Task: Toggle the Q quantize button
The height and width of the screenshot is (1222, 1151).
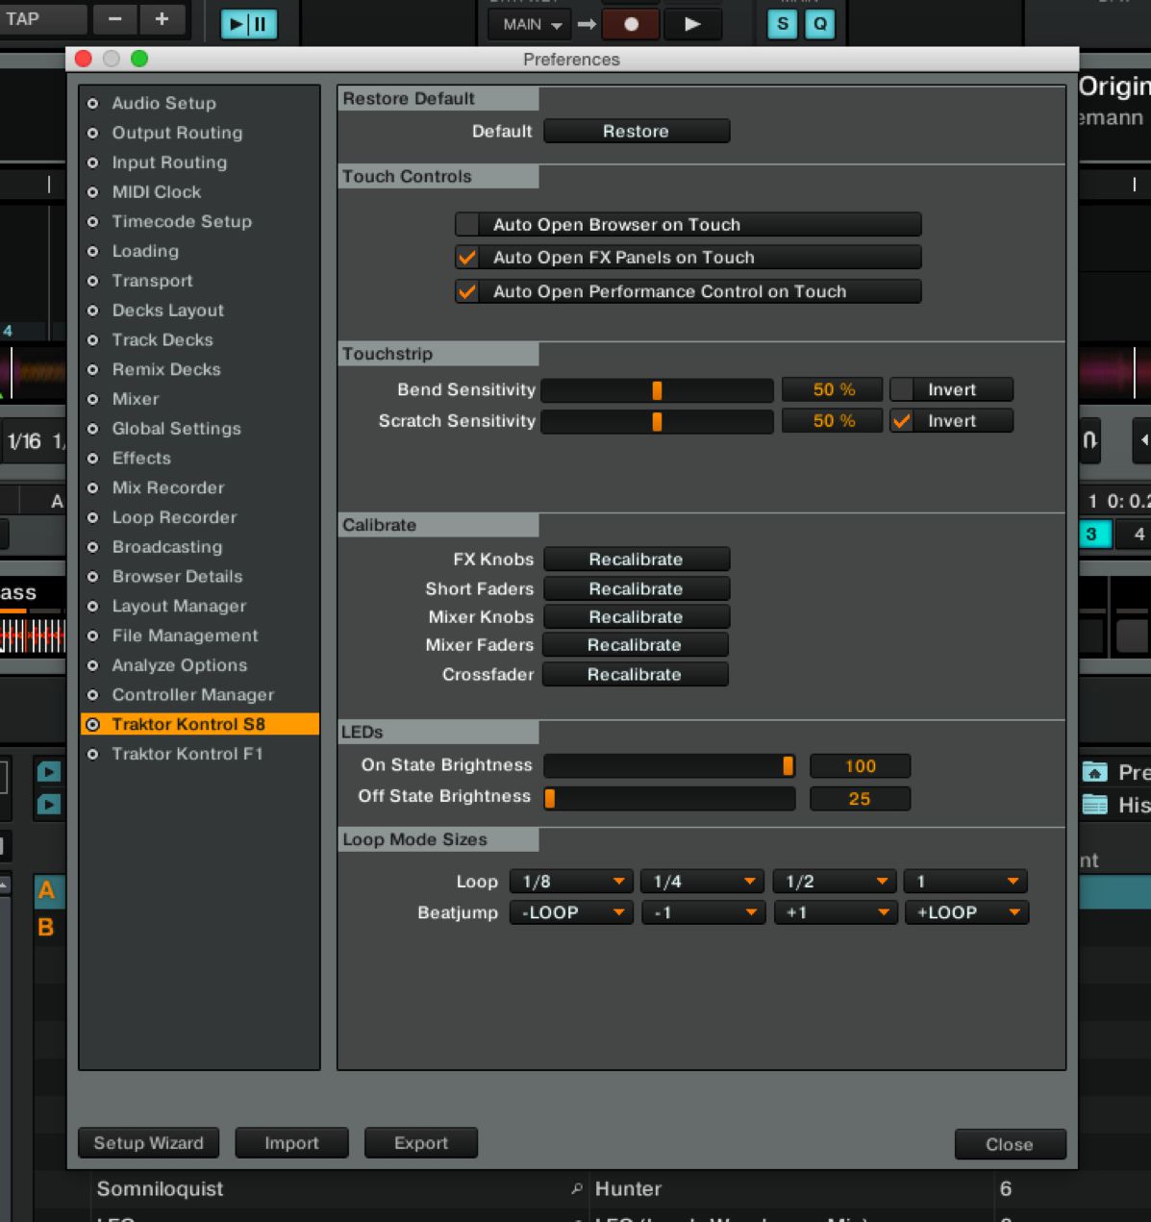Action: (819, 24)
